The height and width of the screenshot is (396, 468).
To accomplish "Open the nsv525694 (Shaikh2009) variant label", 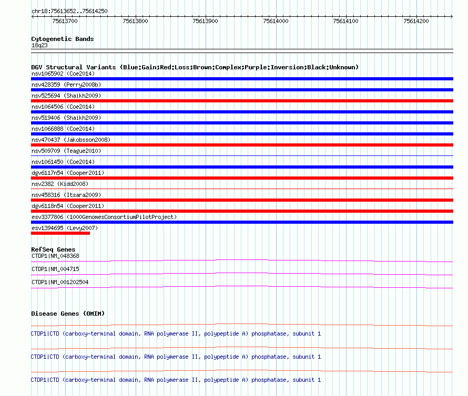I will click(66, 96).
